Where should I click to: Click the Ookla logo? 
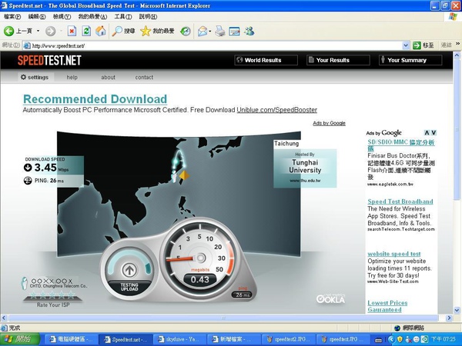(330, 298)
